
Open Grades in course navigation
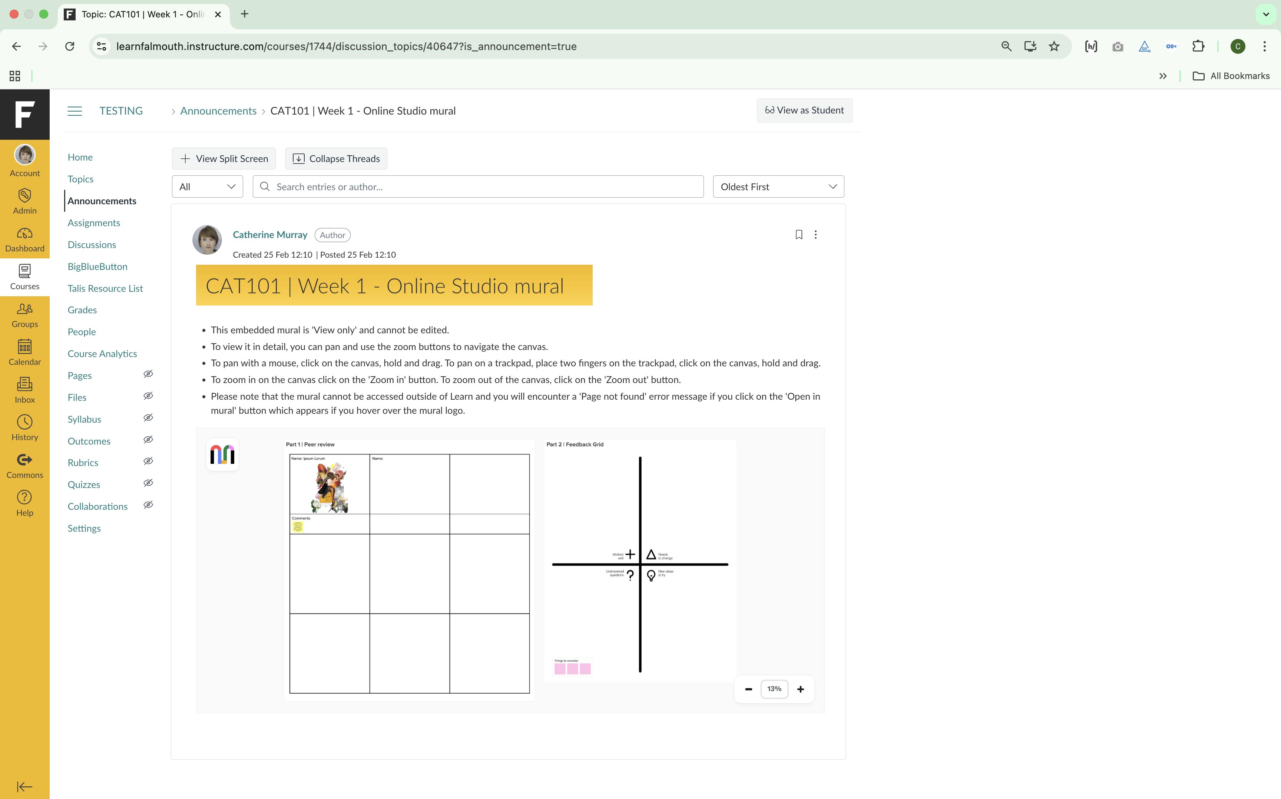click(82, 310)
